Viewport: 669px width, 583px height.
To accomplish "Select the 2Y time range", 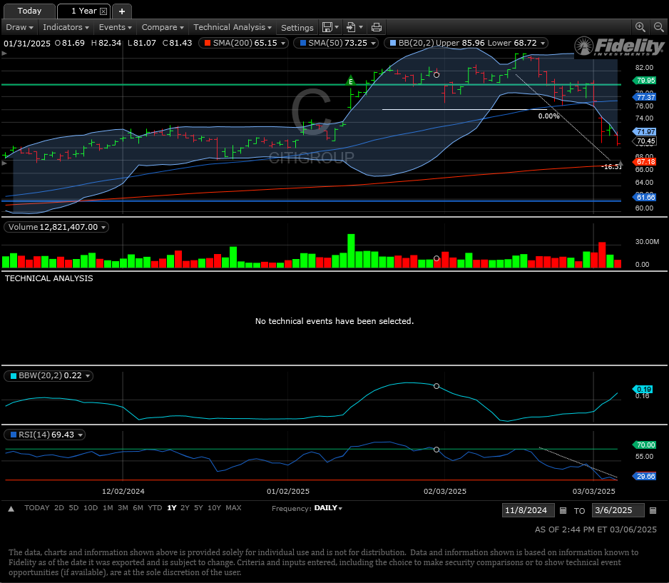I will coord(185,508).
